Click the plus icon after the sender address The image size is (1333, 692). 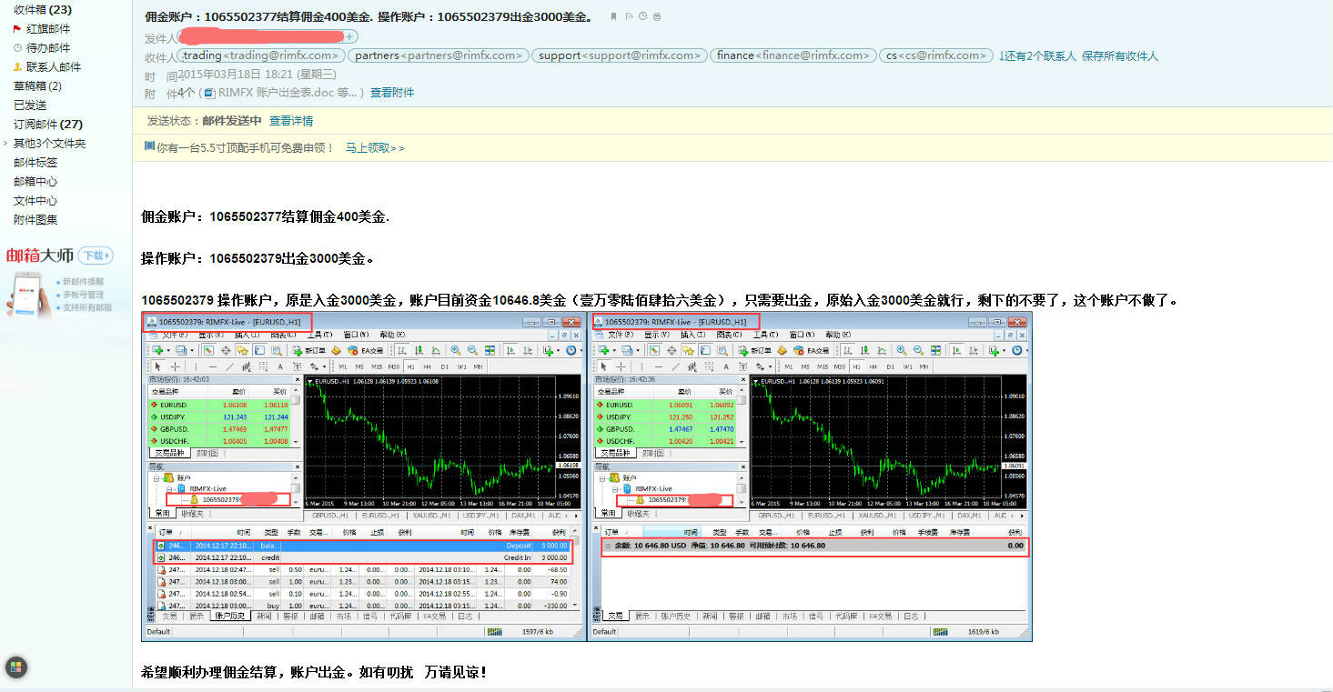pyautogui.click(x=351, y=36)
